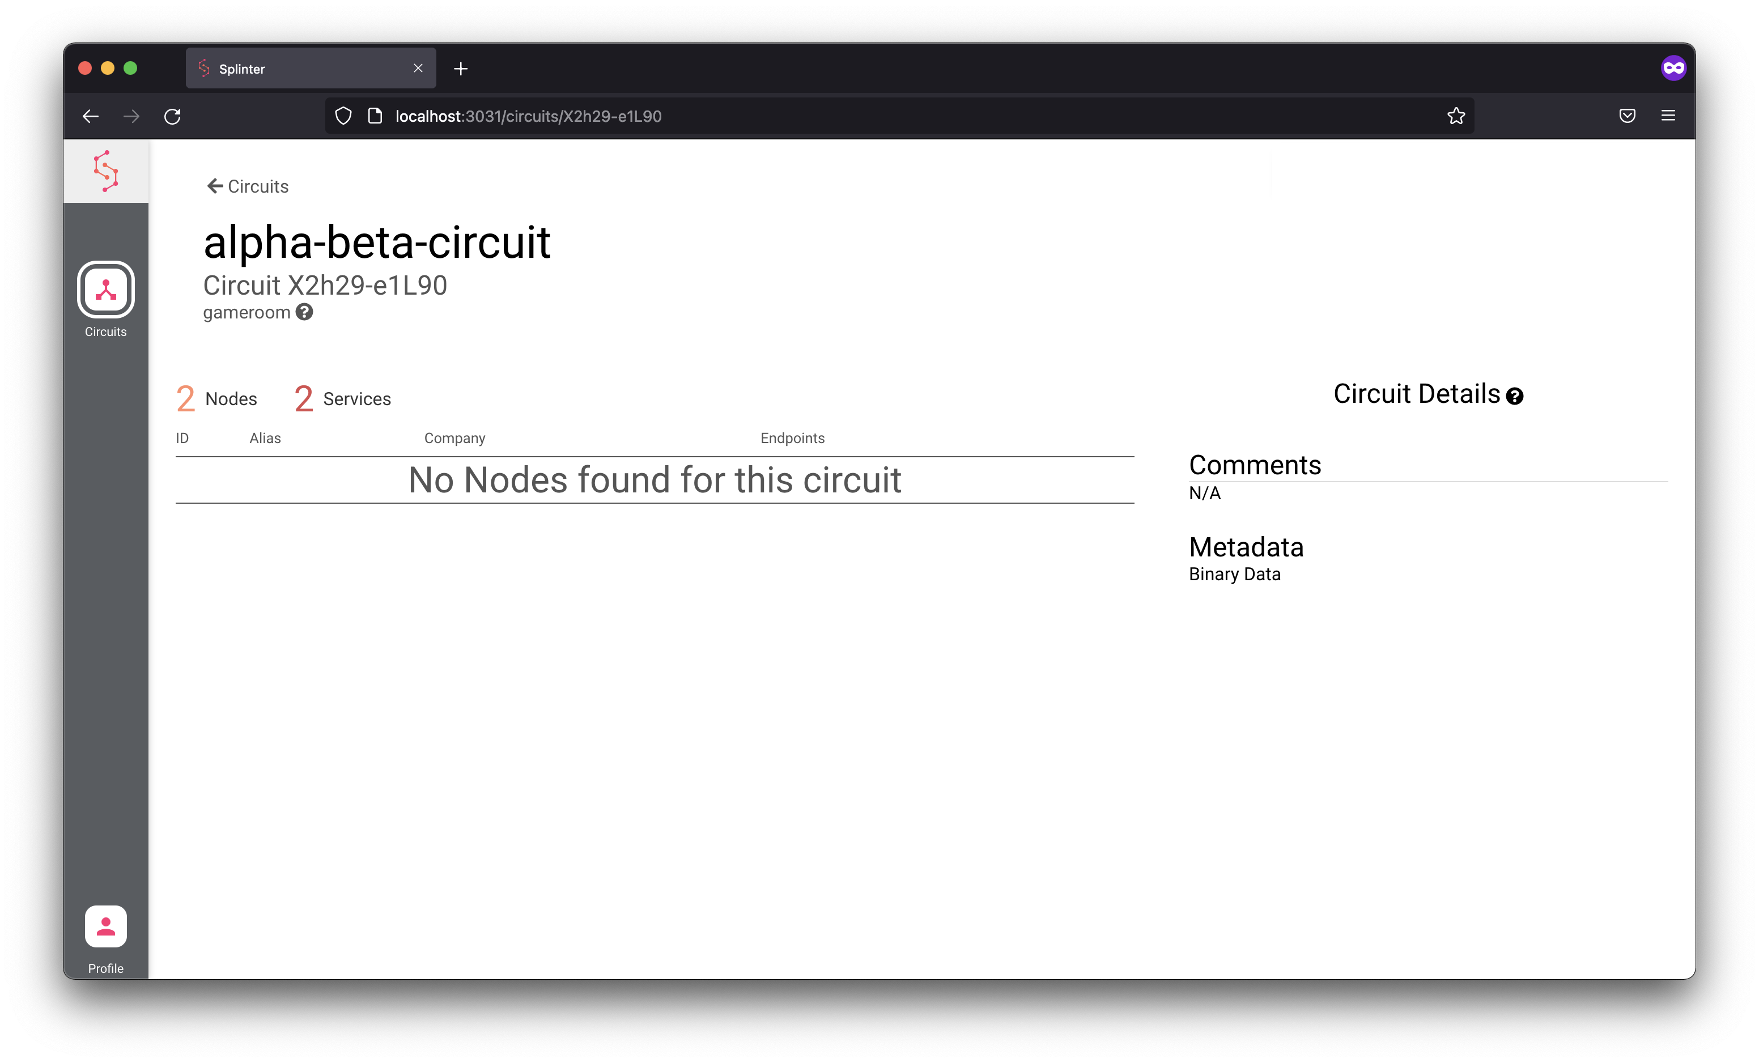Click the URL address field
This screenshot has height=1063, width=1759.
pyautogui.click(x=899, y=116)
